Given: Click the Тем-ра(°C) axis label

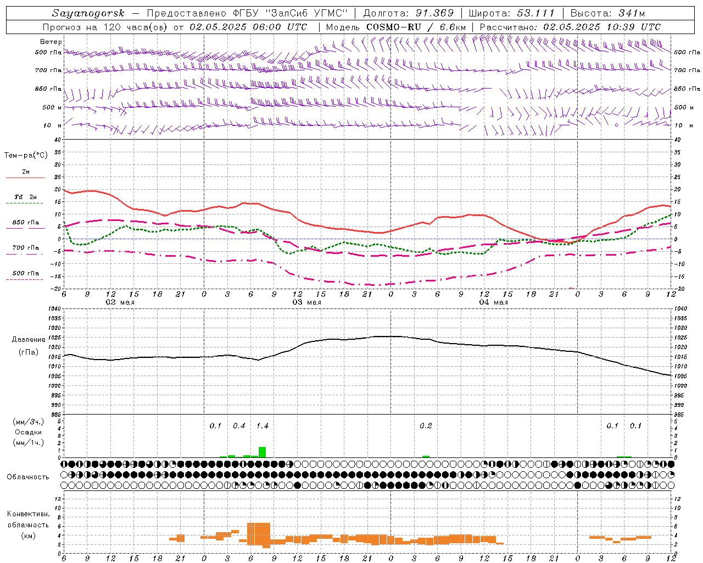Looking at the screenshot, I should [26, 156].
